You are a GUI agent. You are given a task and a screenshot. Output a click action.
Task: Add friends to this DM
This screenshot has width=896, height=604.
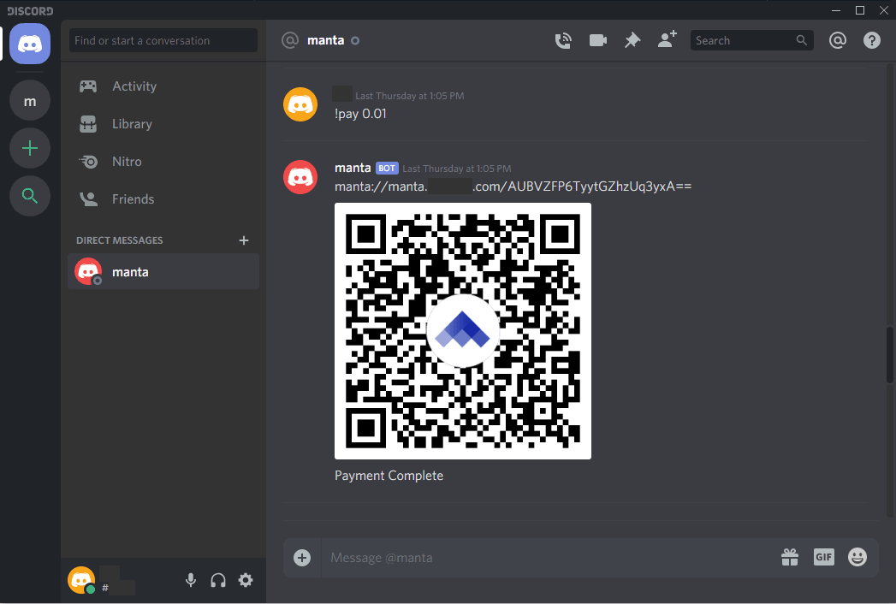coord(667,39)
